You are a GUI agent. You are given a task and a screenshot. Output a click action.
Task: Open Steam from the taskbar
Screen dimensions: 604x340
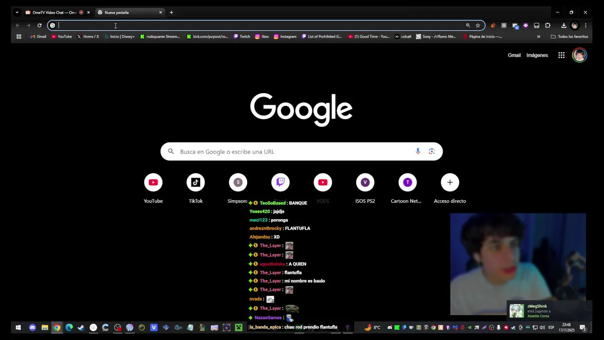81,327
